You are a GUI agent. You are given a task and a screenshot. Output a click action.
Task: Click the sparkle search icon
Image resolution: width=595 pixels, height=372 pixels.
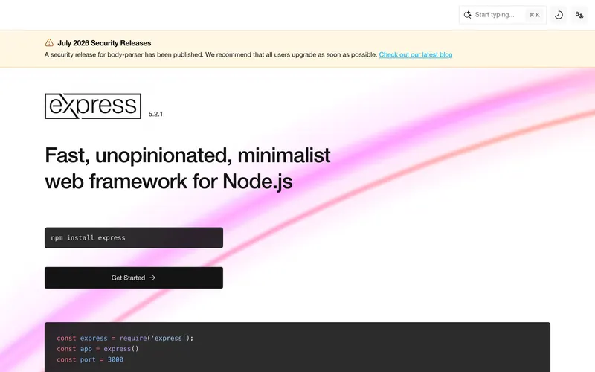point(468,15)
